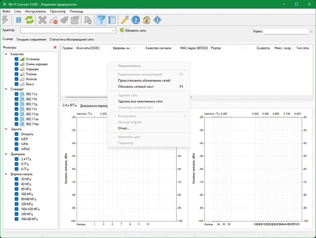This screenshot has height=238, width=316.
Task: Toggle the 320 МГц channel width checkbox
Action: [17, 204]
